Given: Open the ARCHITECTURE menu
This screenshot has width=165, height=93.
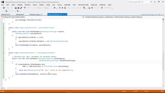Looking at the screenshot, I should pyautogui.click(x=83, y=5).
